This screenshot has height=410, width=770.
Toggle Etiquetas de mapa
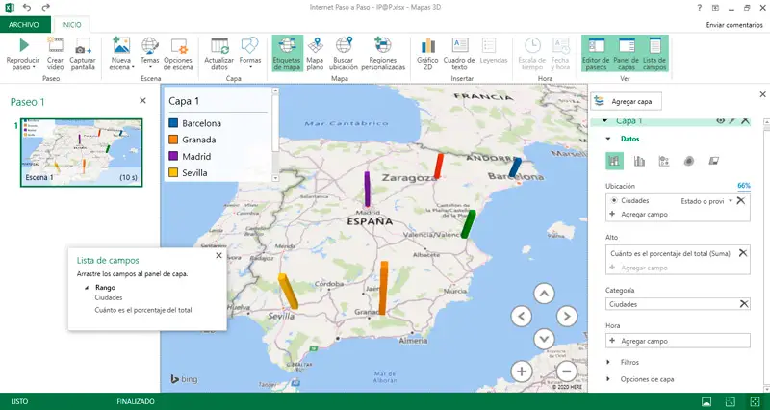(x=287, y=54)
